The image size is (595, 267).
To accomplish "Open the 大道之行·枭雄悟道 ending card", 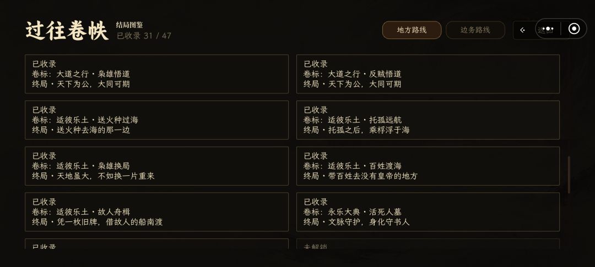I will coord(156,74).
